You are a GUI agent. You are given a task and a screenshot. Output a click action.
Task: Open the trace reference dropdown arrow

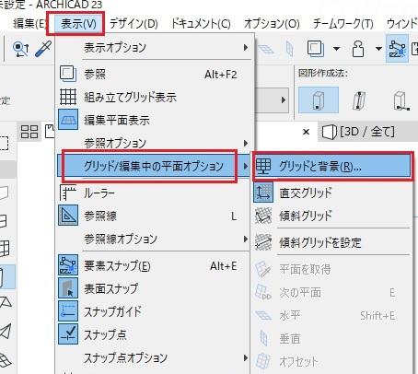(x=336, y=49)
